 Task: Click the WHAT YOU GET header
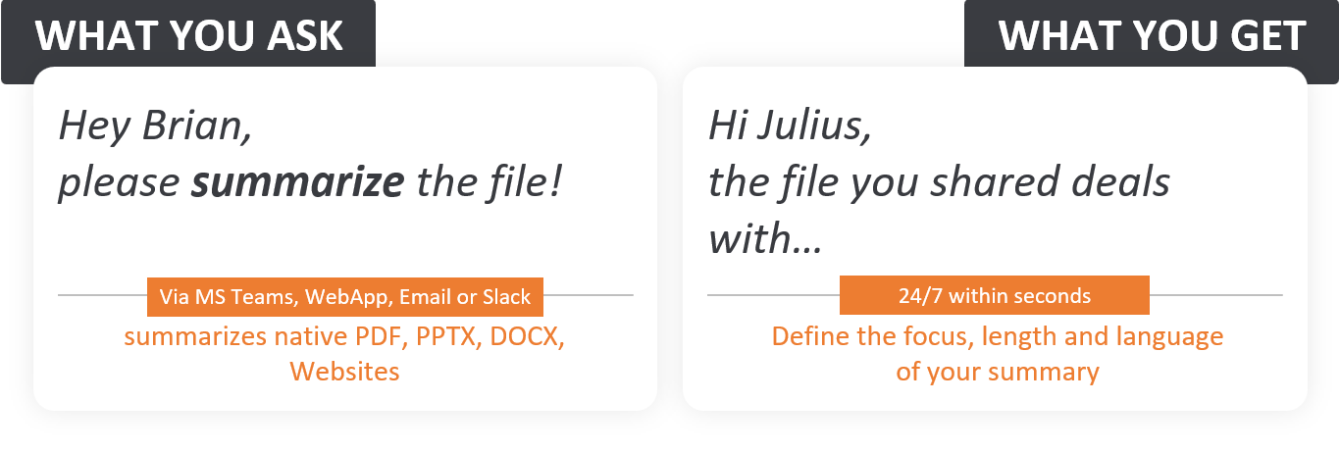tap(1152, 36)
